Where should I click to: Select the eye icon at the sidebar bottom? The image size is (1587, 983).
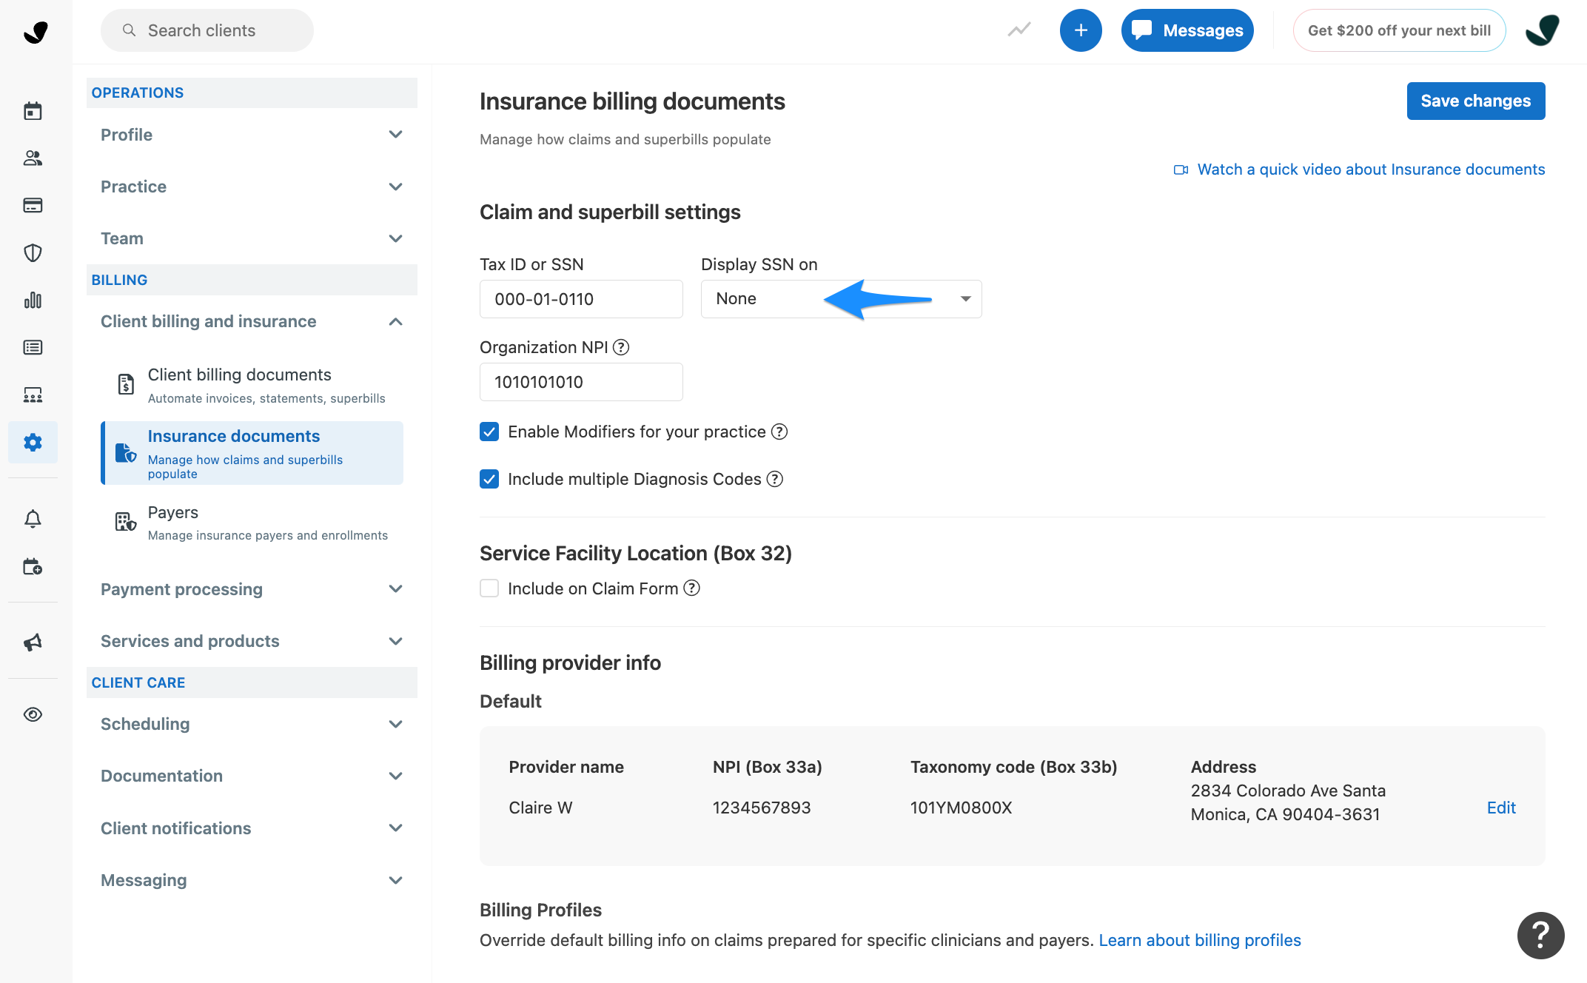click(x=33, y=714)
